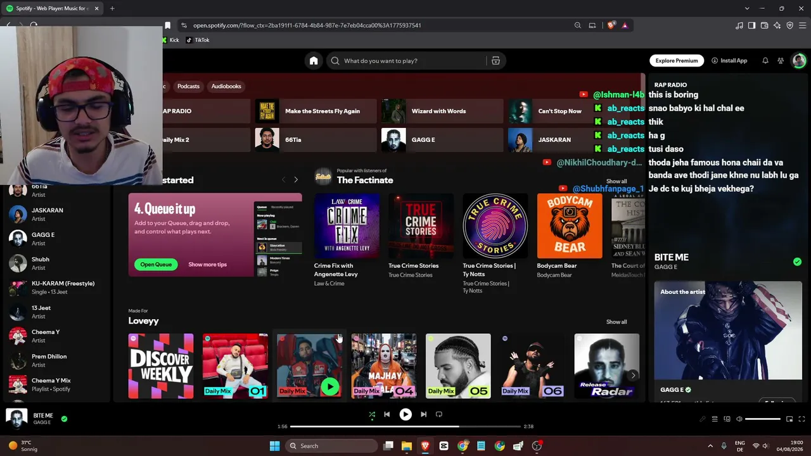Adjust the volume slider

763,419
